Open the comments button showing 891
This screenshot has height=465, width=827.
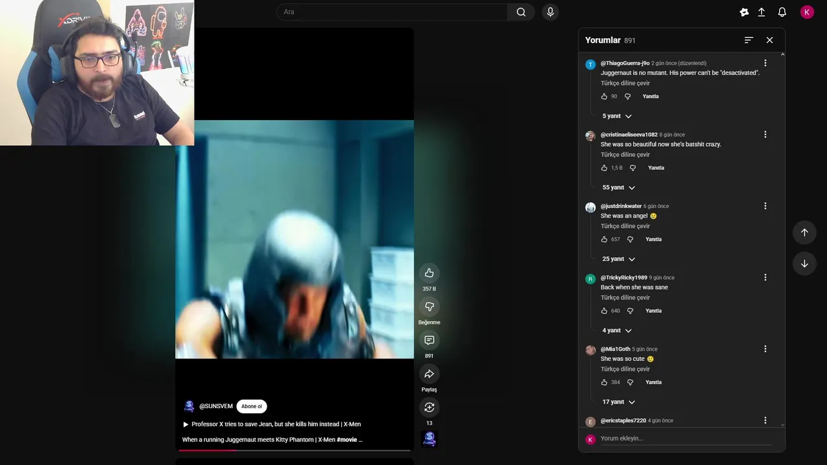[429, 340]
